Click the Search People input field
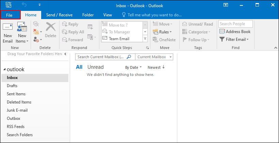Viewport: 279px width, 143px height. point(235,24)
